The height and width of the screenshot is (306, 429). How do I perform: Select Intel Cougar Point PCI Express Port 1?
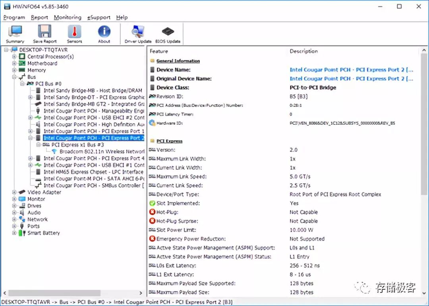[94, 131]
